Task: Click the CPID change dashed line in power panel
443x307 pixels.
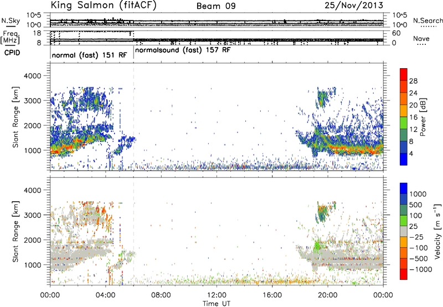Action: point(133,116)
